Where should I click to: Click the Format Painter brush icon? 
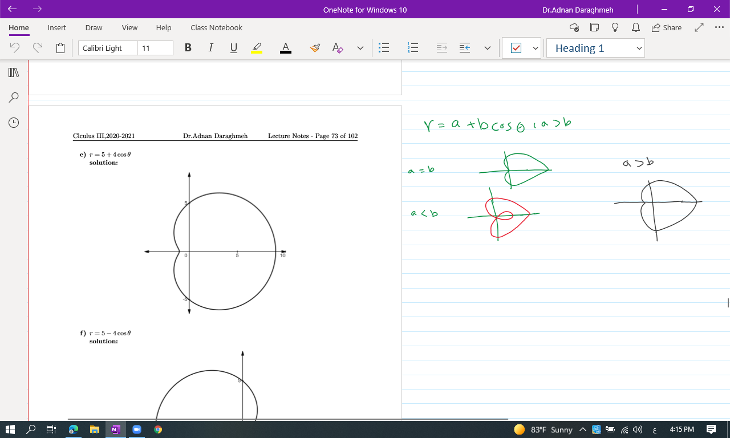click(x=315, y=48)
